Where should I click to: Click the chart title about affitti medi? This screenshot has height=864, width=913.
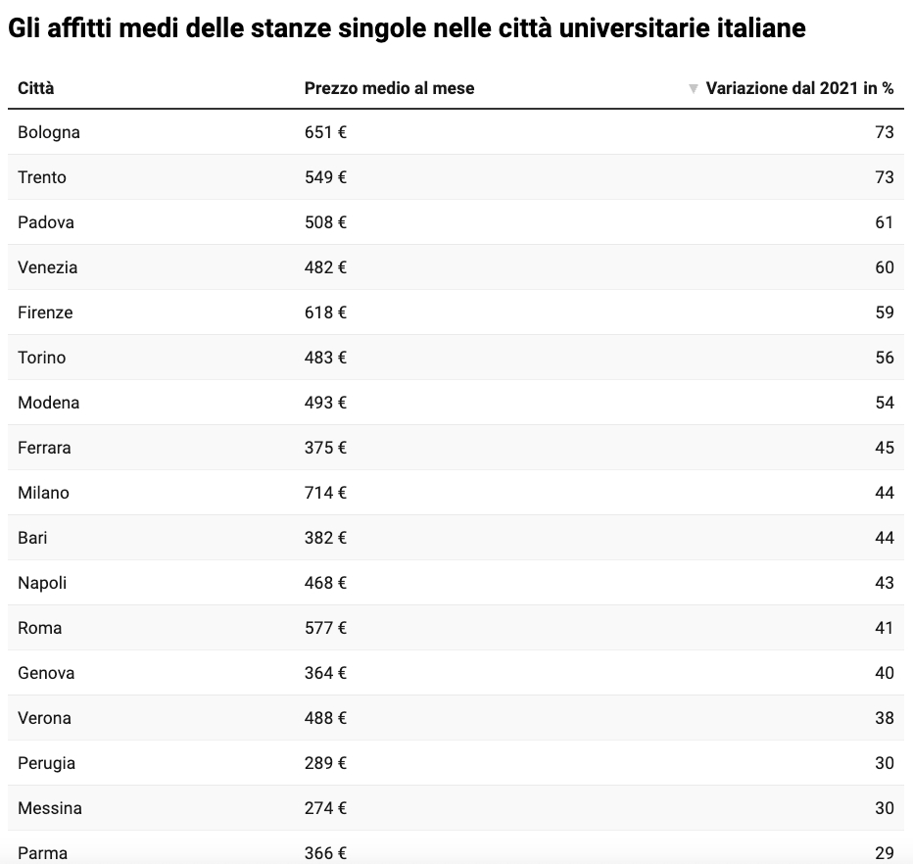407,28
